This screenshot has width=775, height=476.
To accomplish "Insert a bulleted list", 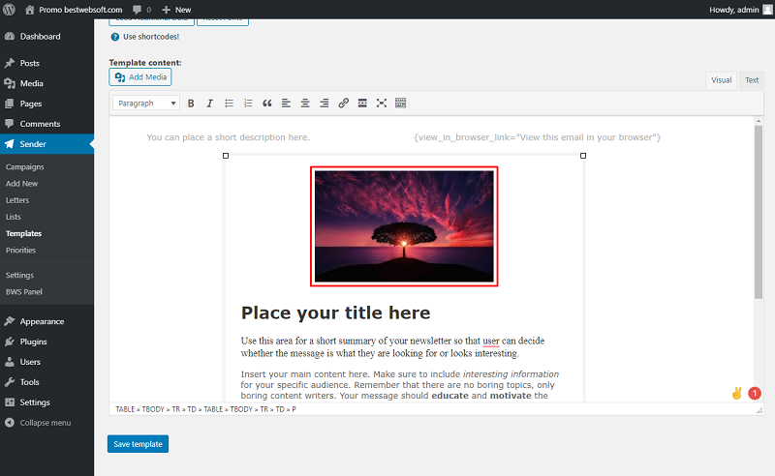I will point(229,104).
